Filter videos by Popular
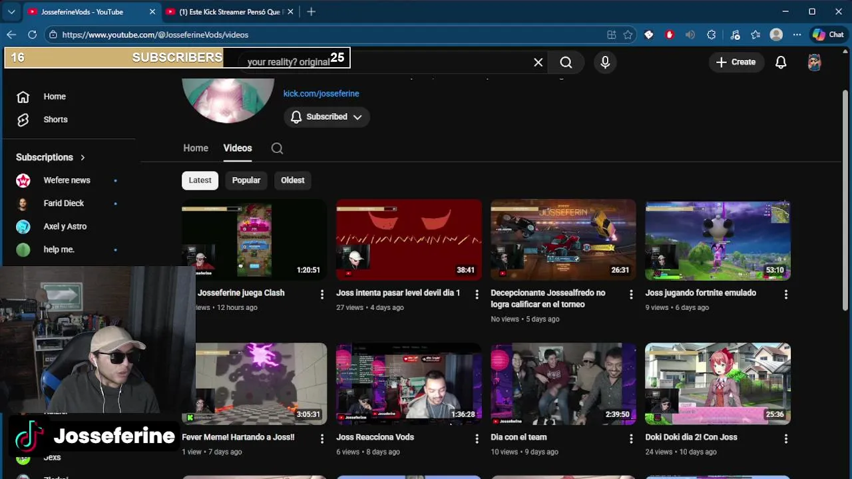The image size is (852, 479). tap(246, 180)
